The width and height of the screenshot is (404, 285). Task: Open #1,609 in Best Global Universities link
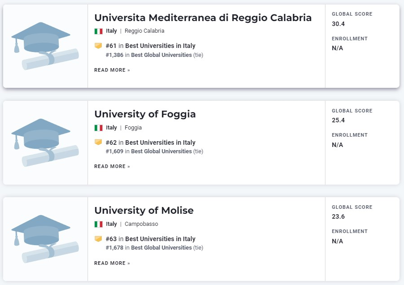coord(149,151)
